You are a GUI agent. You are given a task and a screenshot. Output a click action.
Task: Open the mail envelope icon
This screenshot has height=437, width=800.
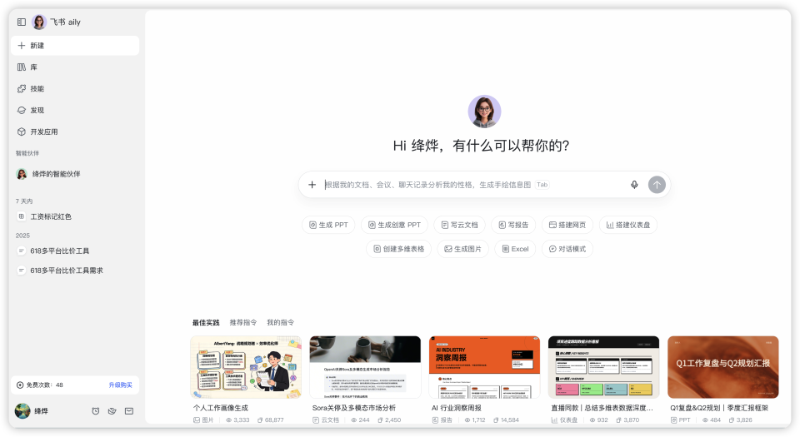point(129,411)
